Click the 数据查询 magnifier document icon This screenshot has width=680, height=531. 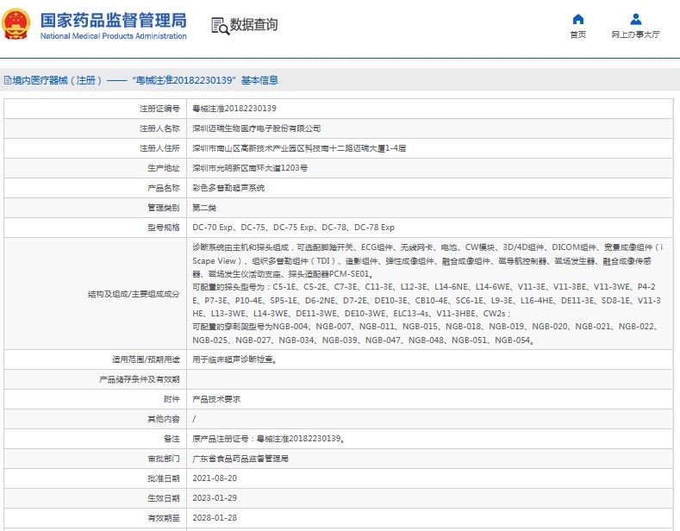(219, 26)
